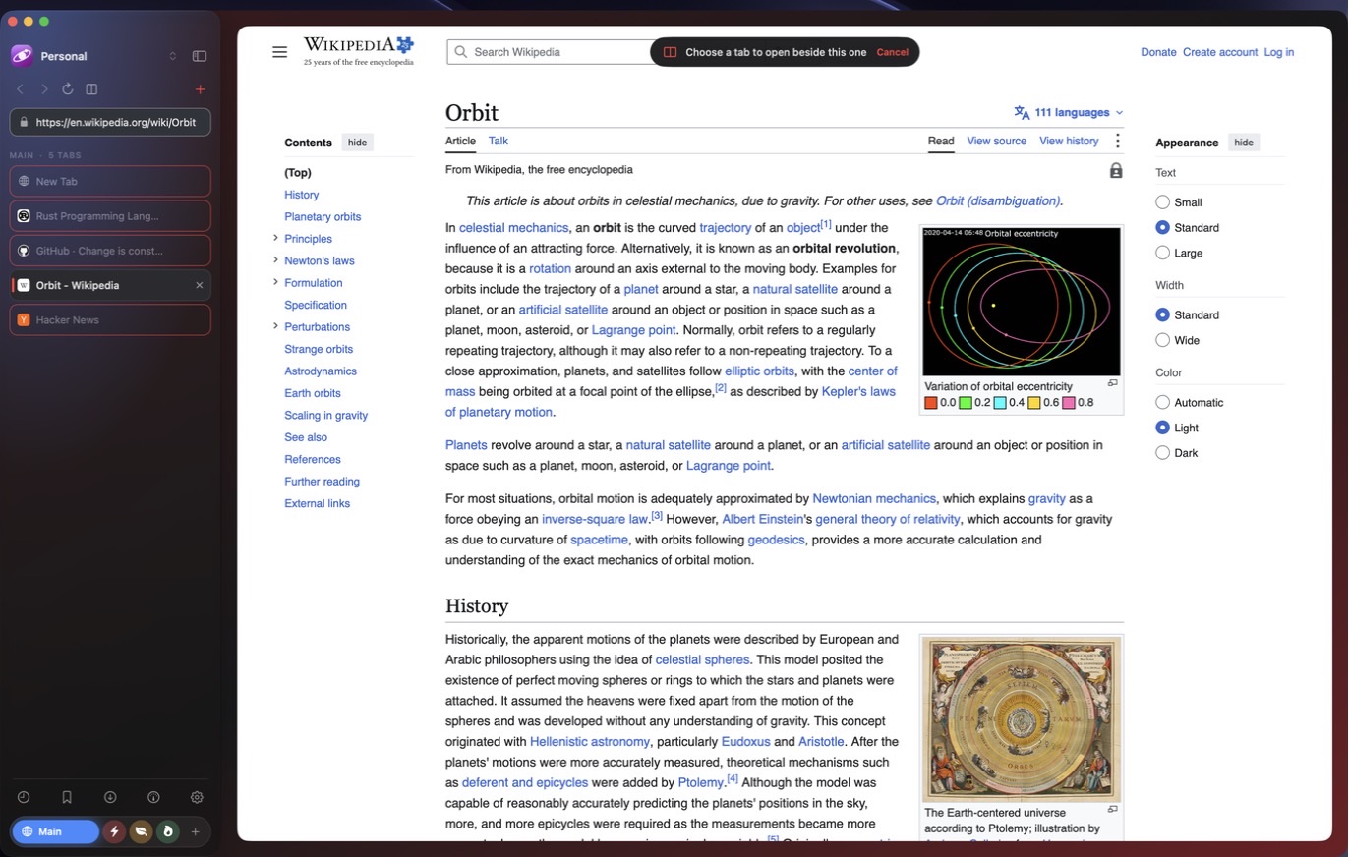Screen dimensions: 1349x857
Task: Switch to the red lightning bolt space
Action: click(114, 831)
